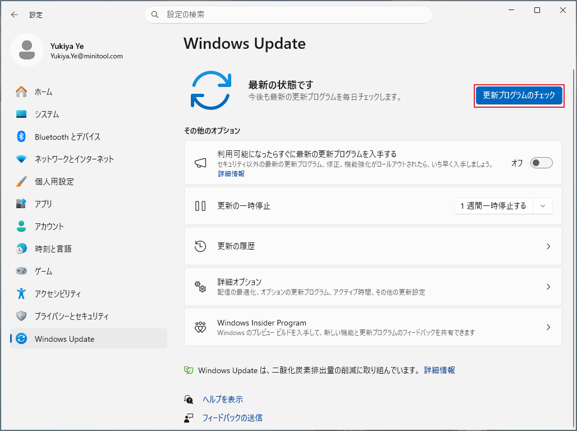Maximize the settings window
Viewport: 577px width, 431px height.
[x=537, y=10]
